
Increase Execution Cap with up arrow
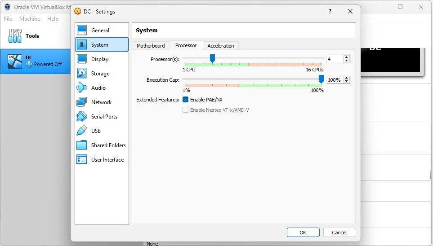point(347,78)
